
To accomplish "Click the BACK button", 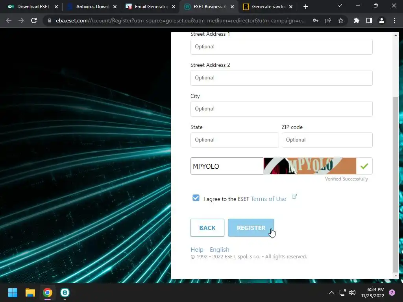I will (x=207, y=228).
